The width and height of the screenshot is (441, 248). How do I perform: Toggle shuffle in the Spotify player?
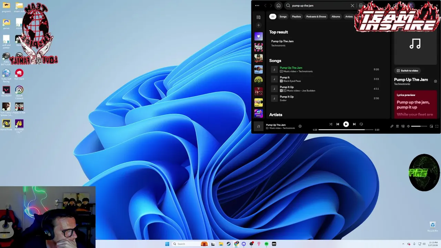(x=331, y=124)
